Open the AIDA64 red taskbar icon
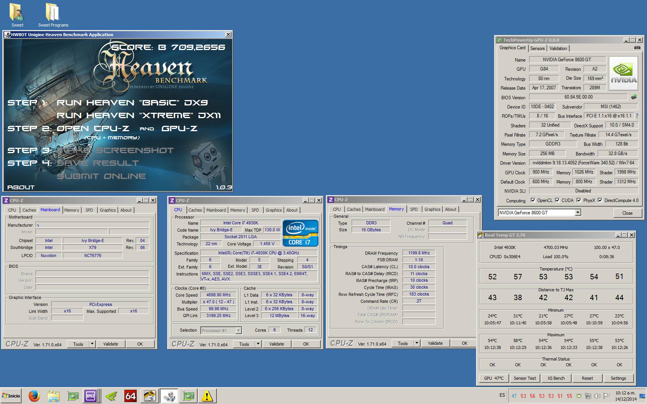The width and height of the screenshot is (647, 404). [131, 396]
